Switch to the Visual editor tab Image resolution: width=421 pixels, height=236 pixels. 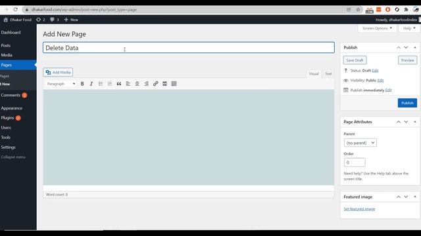[313, 73]
